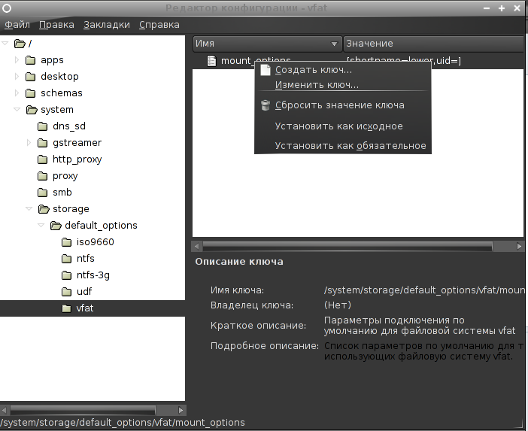Open the Правка menu

point(56,25)
